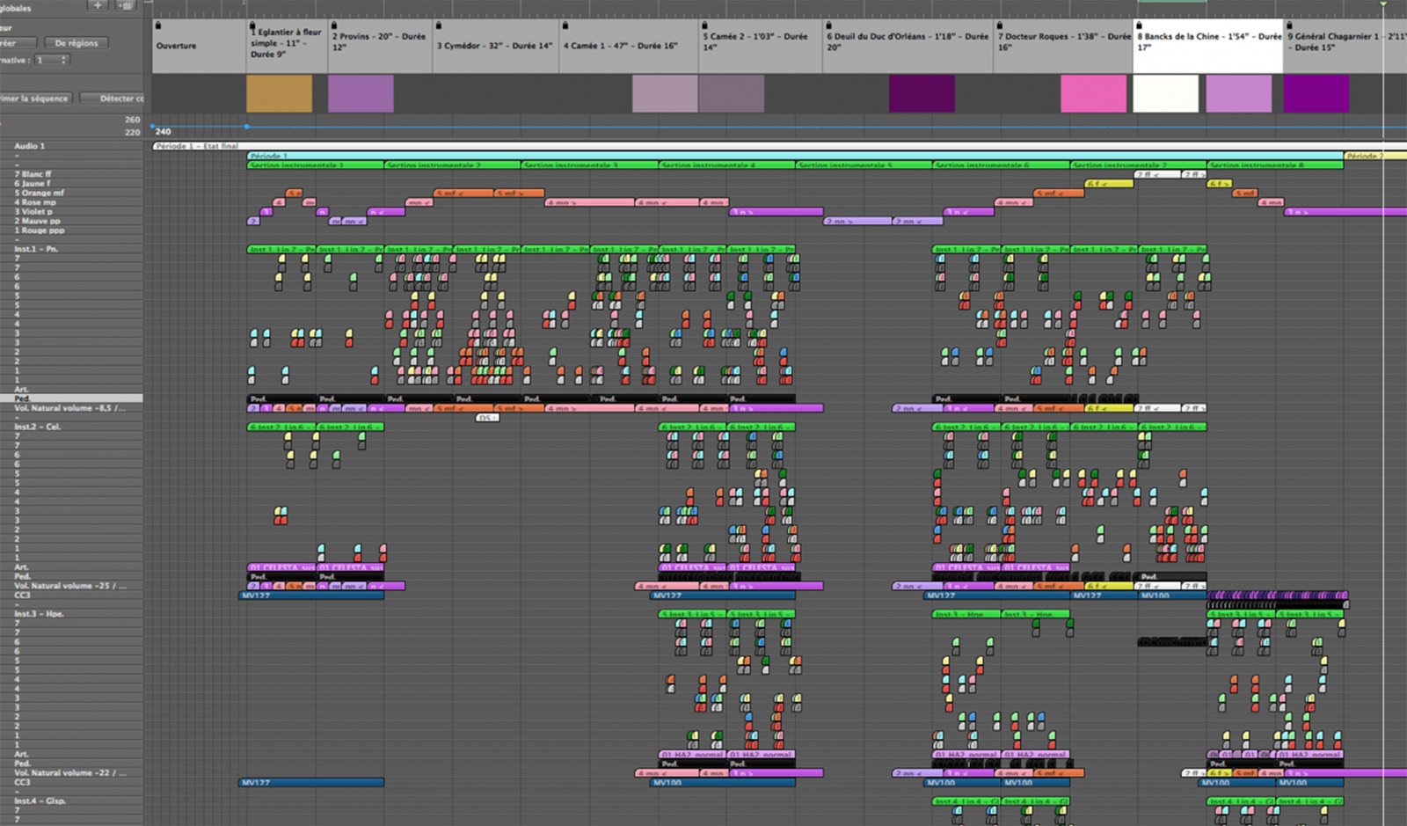
Task: Select the white swatch under Bancks de la Chine
Action: pos(1165,93)
